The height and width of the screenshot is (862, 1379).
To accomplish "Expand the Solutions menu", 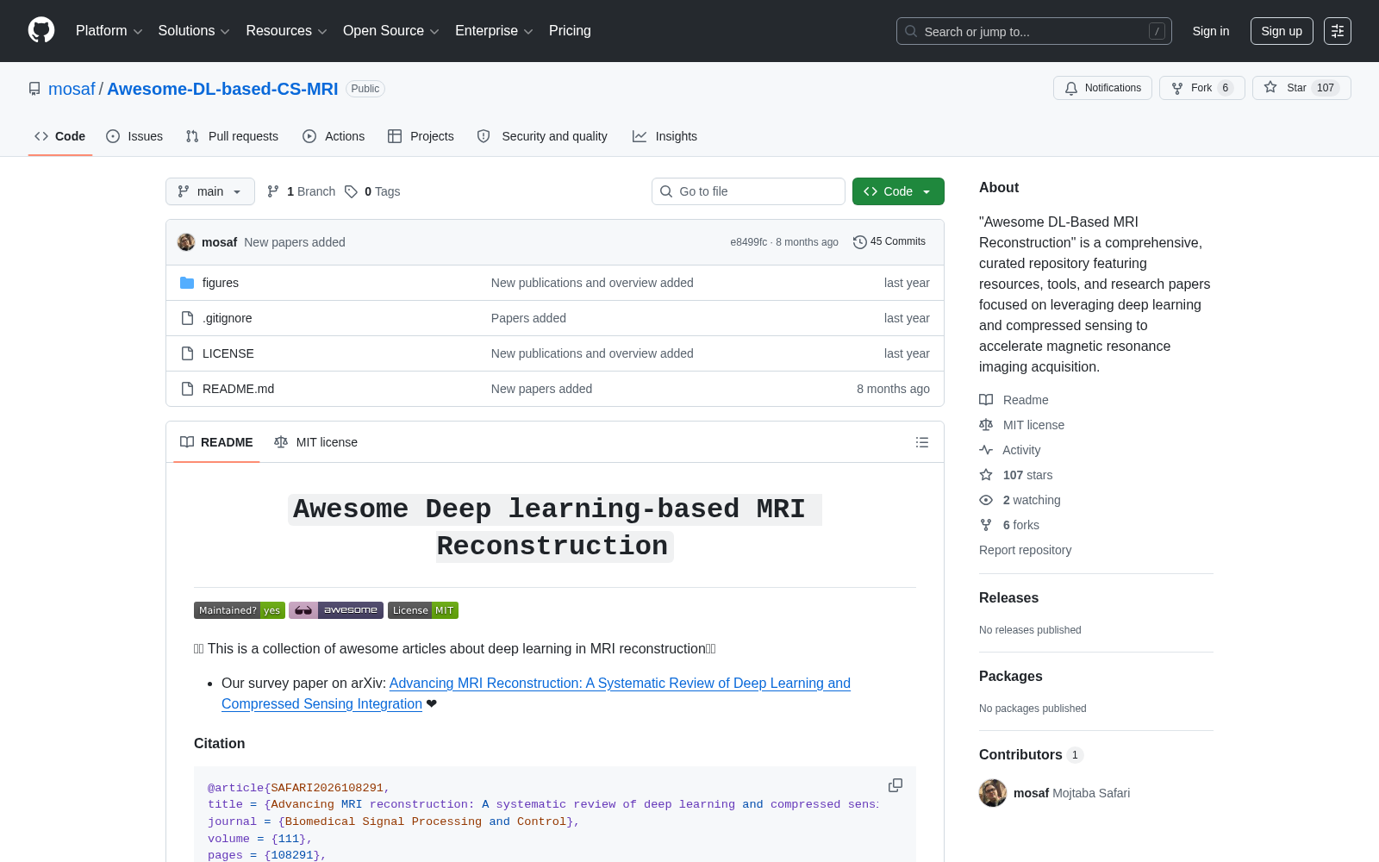I will pos(194,31).
